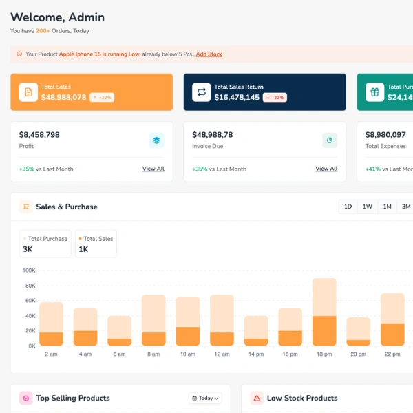The width and height of the screenshot is (413, 413).
Task: Click the Welcome, Admin heading
Action: (57, 17)
